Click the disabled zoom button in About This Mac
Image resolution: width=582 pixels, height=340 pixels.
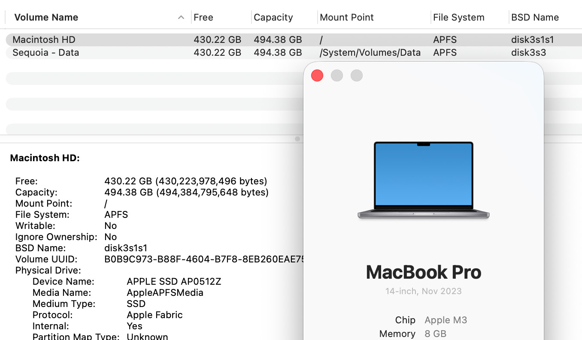pyautogui.click(x=357, y=75)
